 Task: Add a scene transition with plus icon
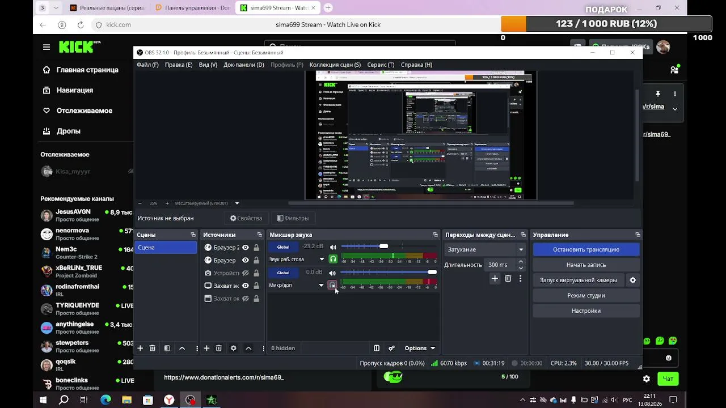tap(495, 278)
